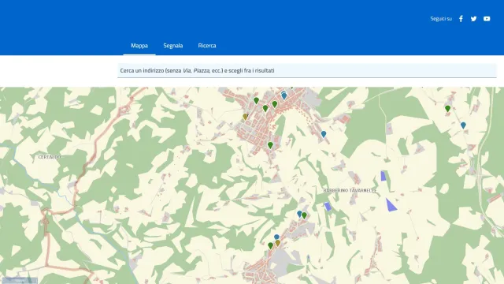Screen dimensions: 504x284
Task: Click the 'Seguici su' text
Action: [441, 19]
